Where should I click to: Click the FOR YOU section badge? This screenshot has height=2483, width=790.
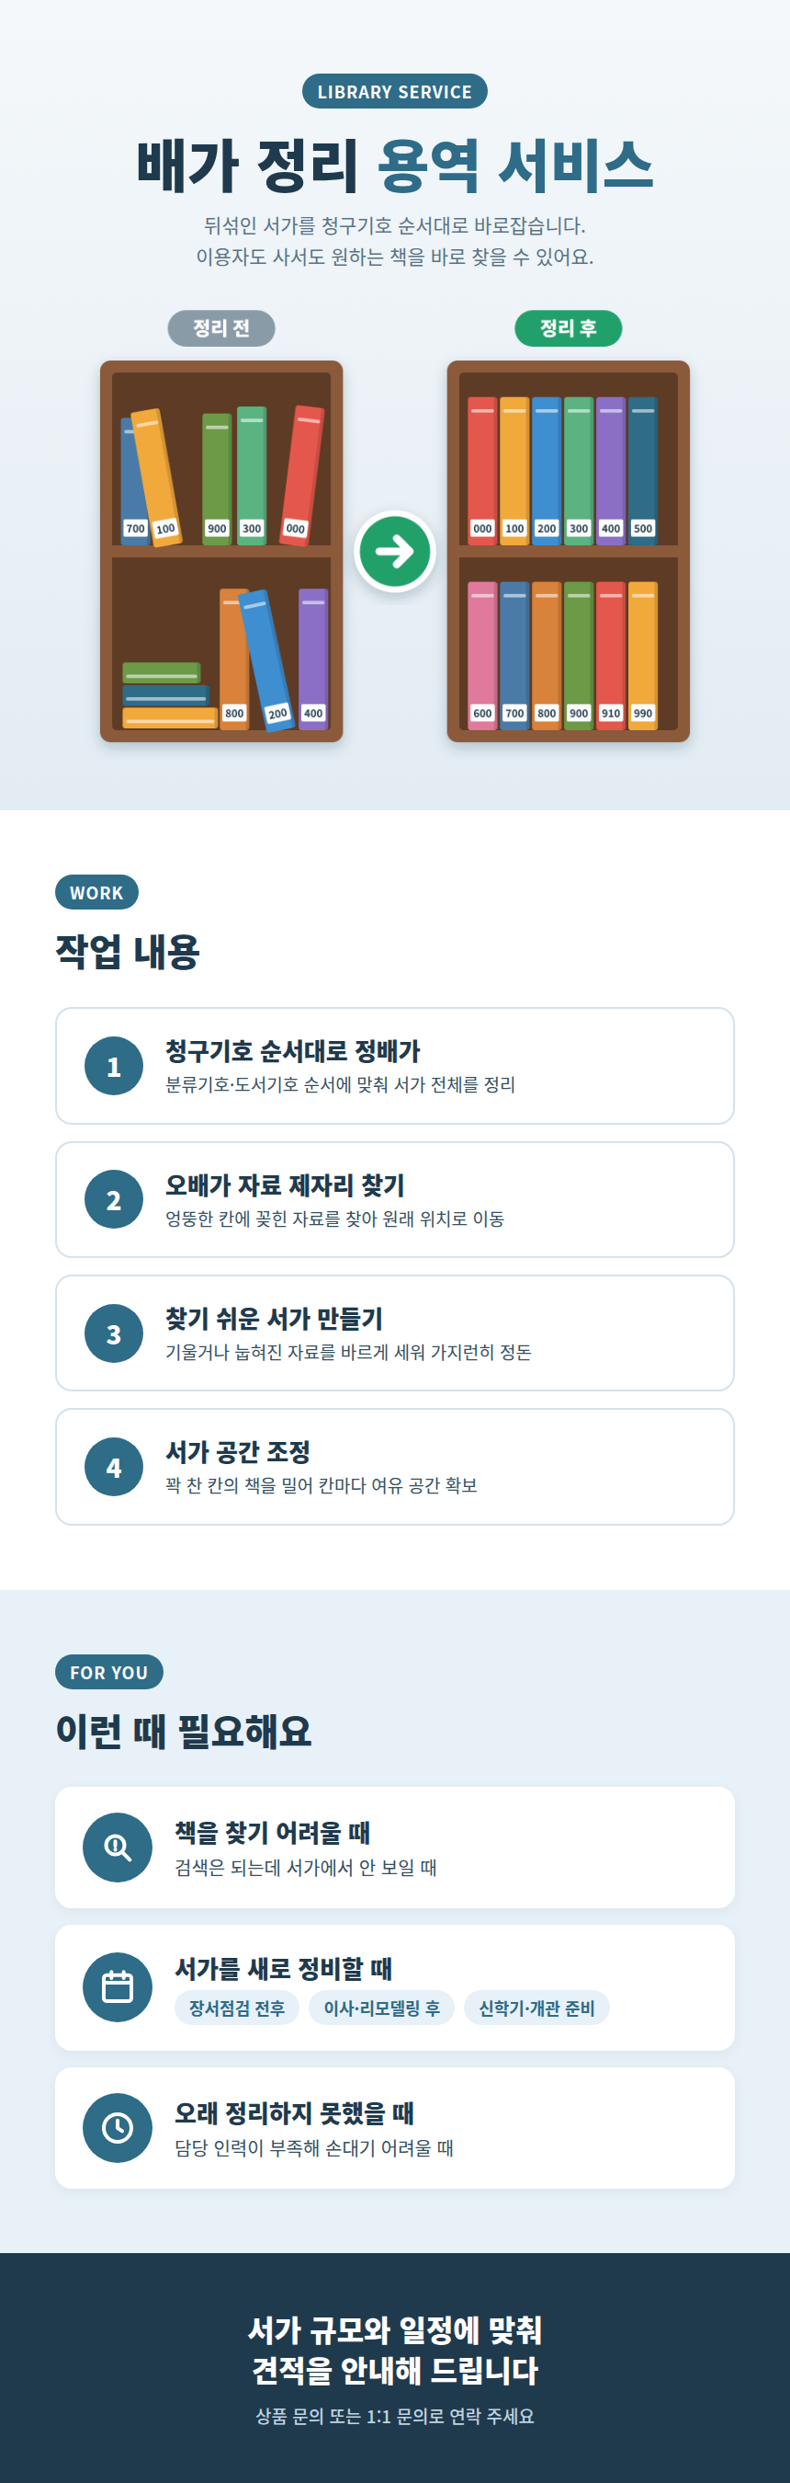(x=108, y=1671)
